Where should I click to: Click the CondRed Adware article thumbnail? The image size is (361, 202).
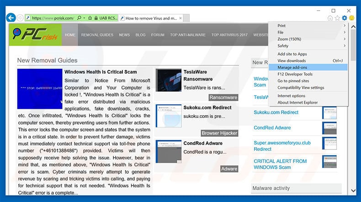point(169,152)
